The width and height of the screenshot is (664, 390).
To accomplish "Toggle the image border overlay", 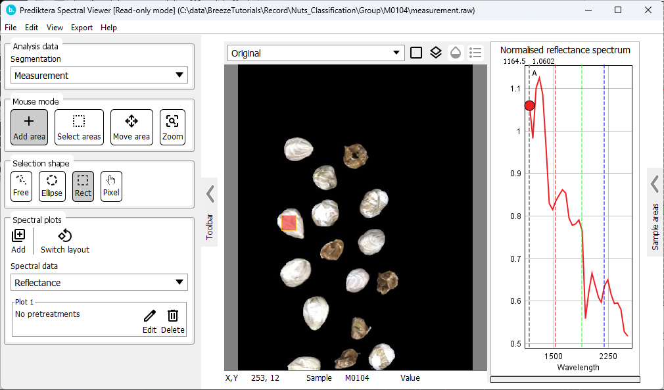I will click(415, 53).
